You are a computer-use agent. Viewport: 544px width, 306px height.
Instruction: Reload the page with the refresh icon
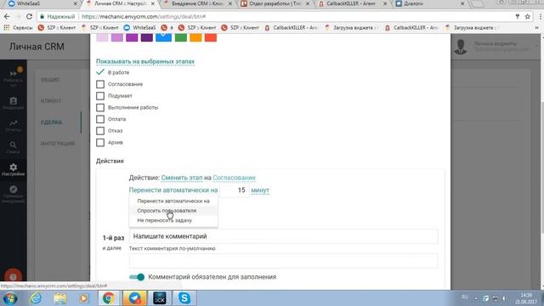pos(29,16)
